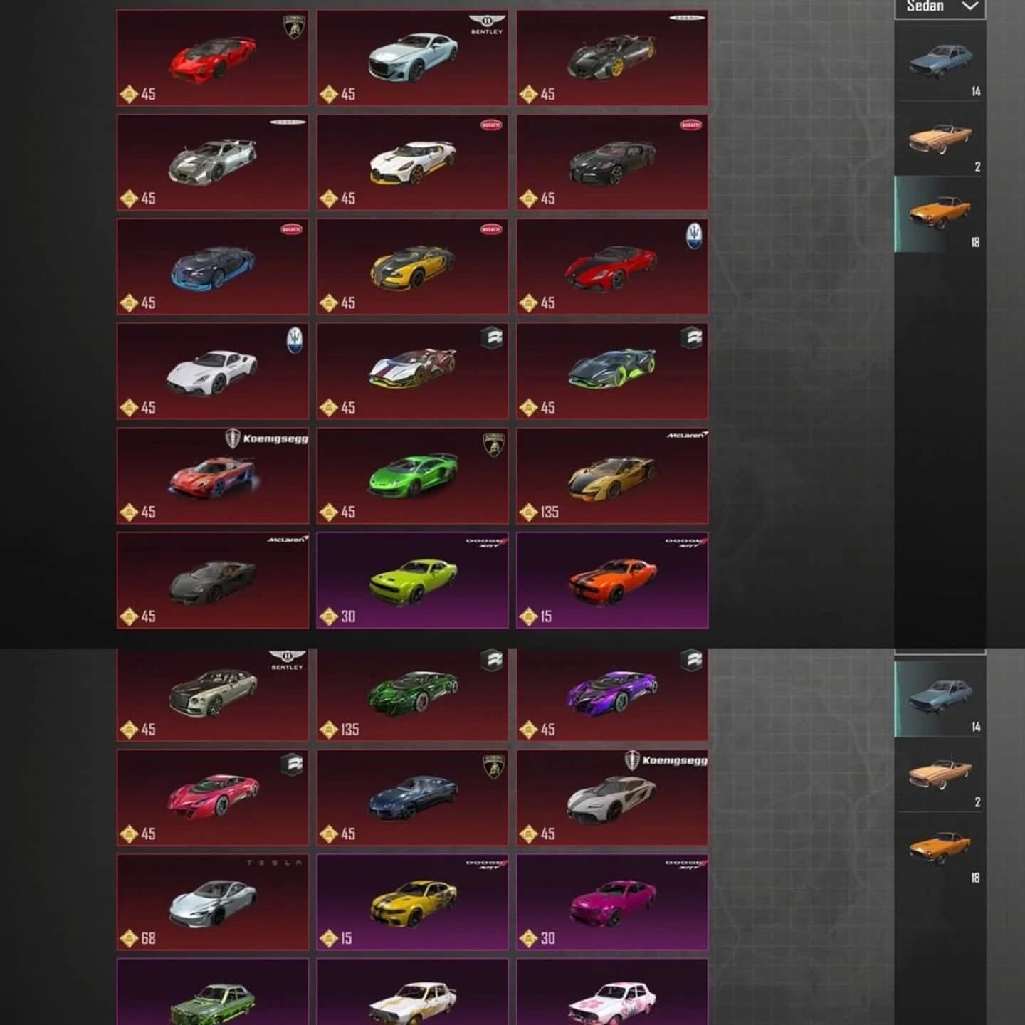1025x1025 pixels.
Task: Click the Maserati trident logo on red car card
Action: click(693, 236)
